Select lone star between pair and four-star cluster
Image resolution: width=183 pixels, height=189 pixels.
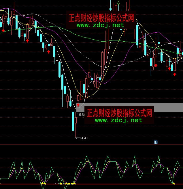coord(61,184)
